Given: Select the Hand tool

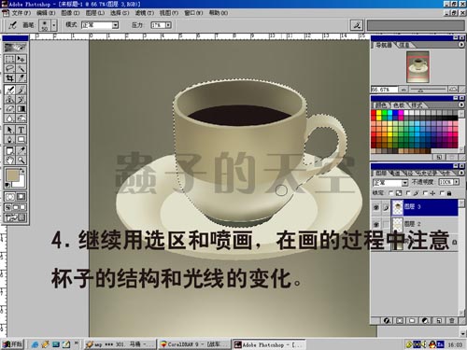Looking at the screenshot, I should click(x=9, y=161).
